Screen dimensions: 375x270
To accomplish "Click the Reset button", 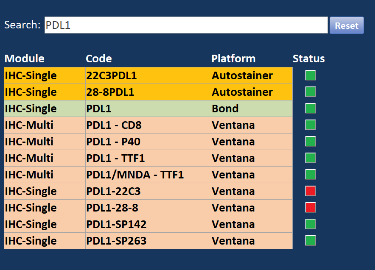I will (347, 25).
